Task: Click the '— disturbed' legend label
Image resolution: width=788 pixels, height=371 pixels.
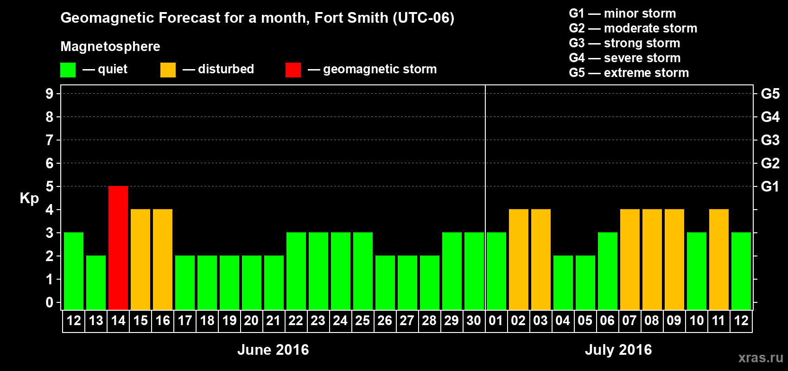Action: tap(218, 69)
